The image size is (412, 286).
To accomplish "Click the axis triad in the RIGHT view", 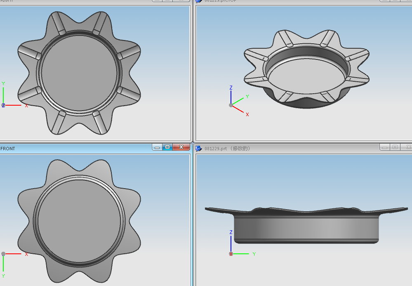I will [x=14, y=95].
